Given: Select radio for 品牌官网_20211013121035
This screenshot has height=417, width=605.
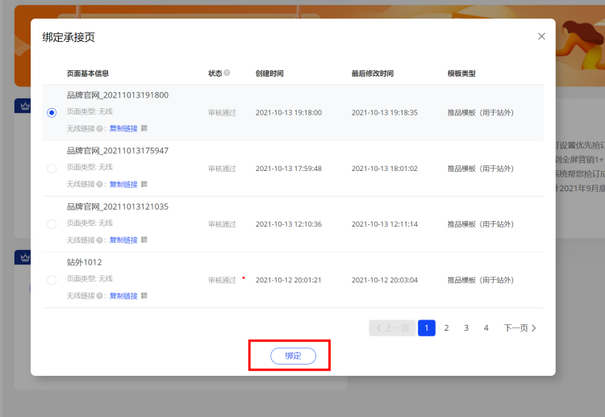Looking at the screenshot, I should click(x=52, y=223).
